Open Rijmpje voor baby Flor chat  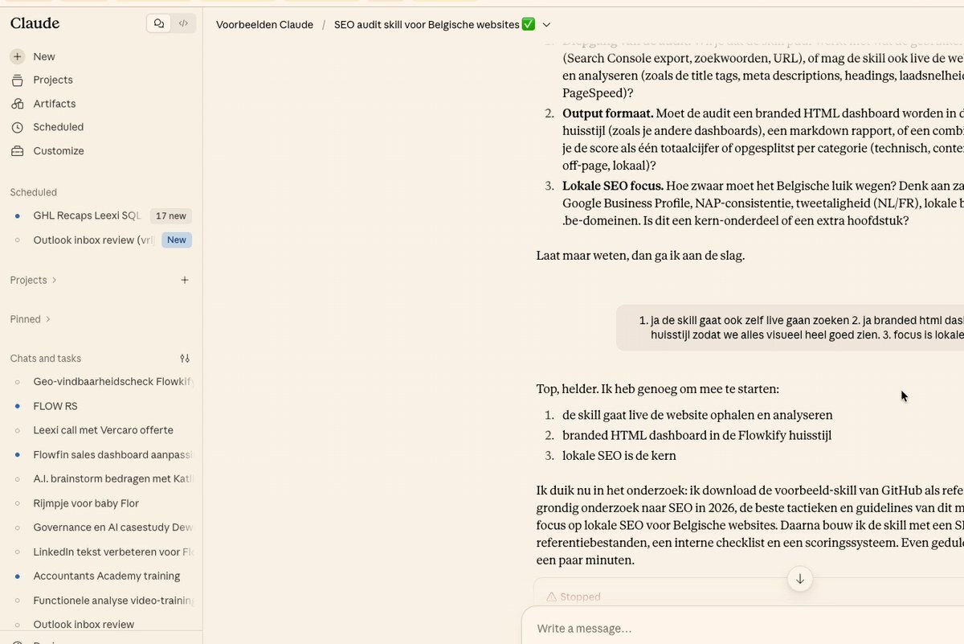coord(86,503)
